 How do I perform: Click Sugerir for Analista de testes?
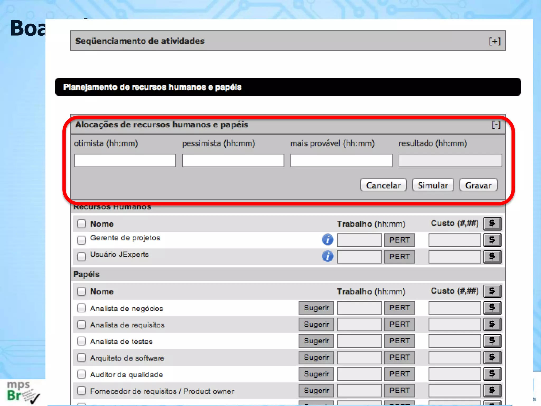point(316,341)
